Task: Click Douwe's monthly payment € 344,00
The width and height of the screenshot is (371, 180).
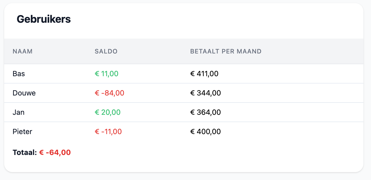Action: 205,93
